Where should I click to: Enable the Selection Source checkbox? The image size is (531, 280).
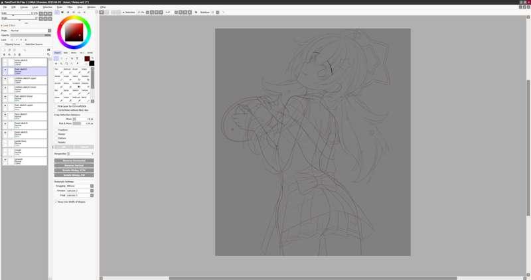coord(23,44)
